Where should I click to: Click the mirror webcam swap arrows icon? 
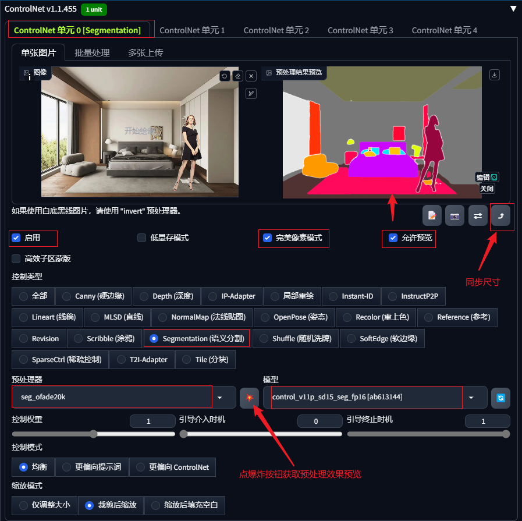[478, 215]
